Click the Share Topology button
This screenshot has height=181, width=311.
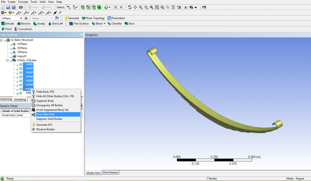[93, 18]
